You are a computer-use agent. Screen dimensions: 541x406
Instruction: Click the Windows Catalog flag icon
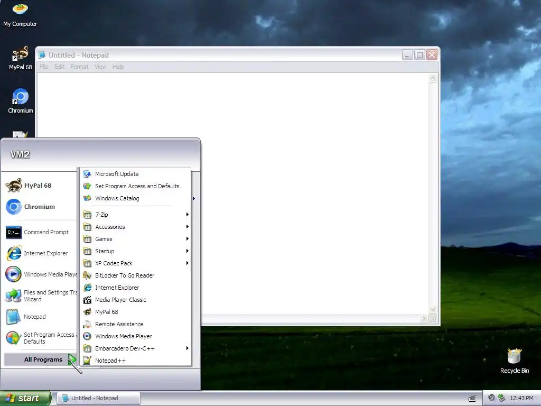coord(87,198)
